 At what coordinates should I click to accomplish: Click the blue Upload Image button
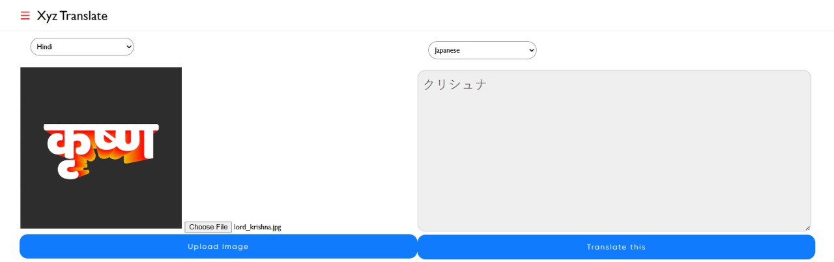218,246
